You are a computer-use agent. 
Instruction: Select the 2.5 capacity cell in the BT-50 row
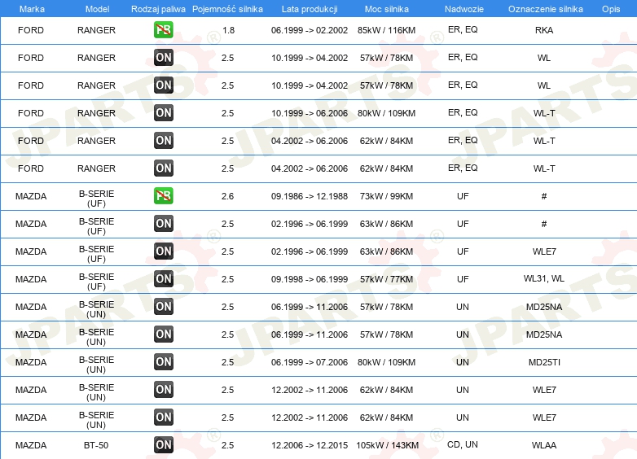[x=227, y=445]
